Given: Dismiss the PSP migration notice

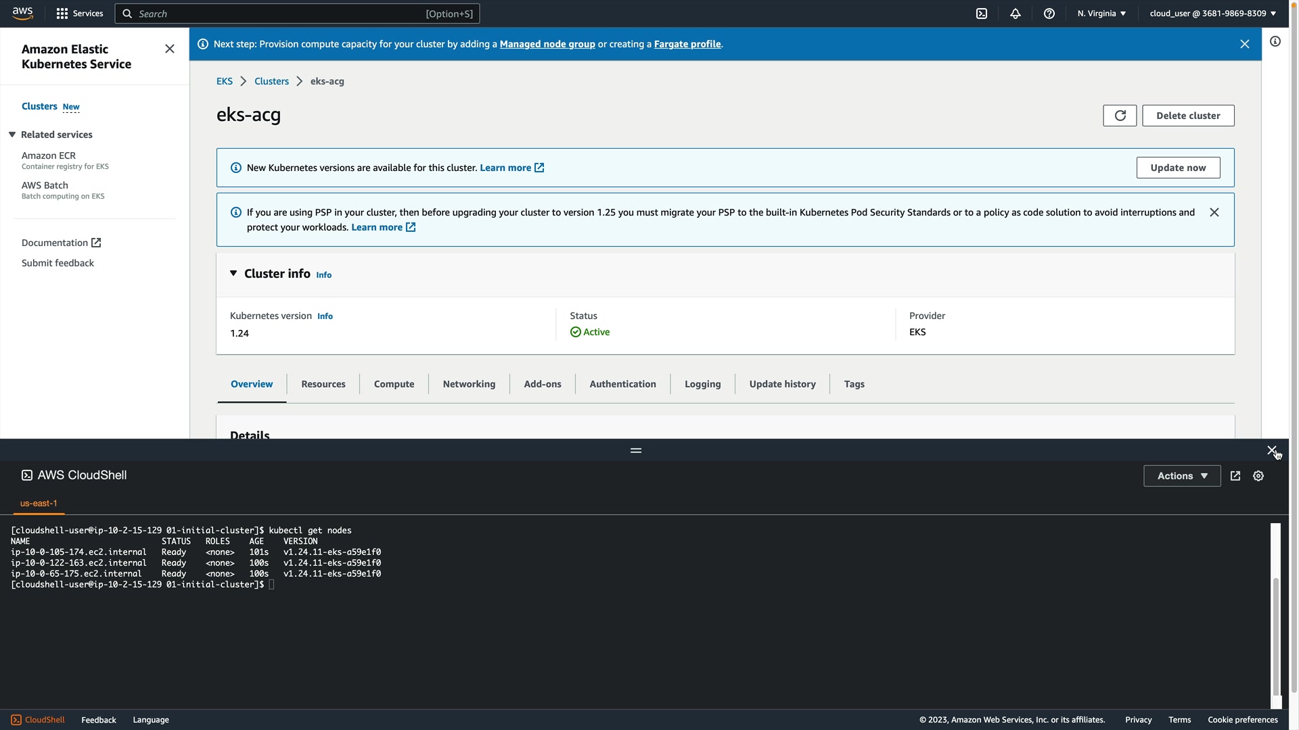Looking at the screenshot, I should pyautogui.click(x=1214, y=212).
